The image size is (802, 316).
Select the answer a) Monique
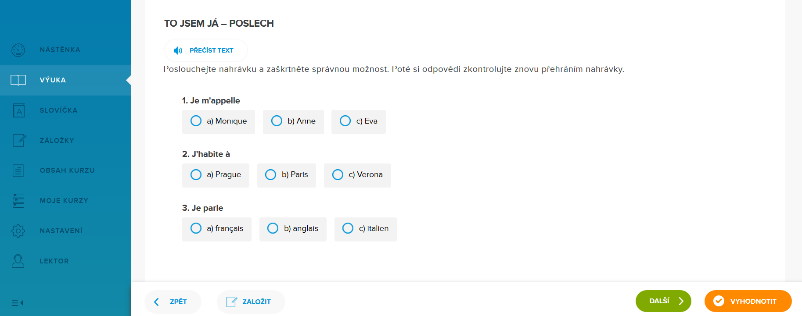coord(196,121)
